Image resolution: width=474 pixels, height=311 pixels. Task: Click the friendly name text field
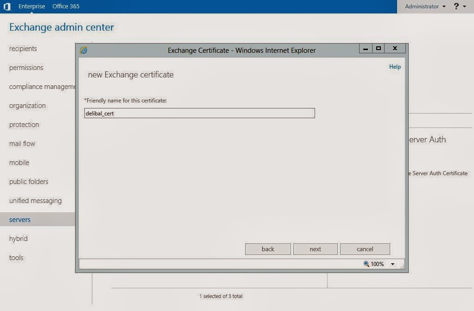click(x=199, y=113)
